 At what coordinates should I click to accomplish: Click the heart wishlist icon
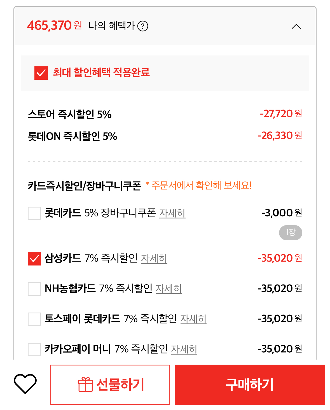(x=25, y=383)
